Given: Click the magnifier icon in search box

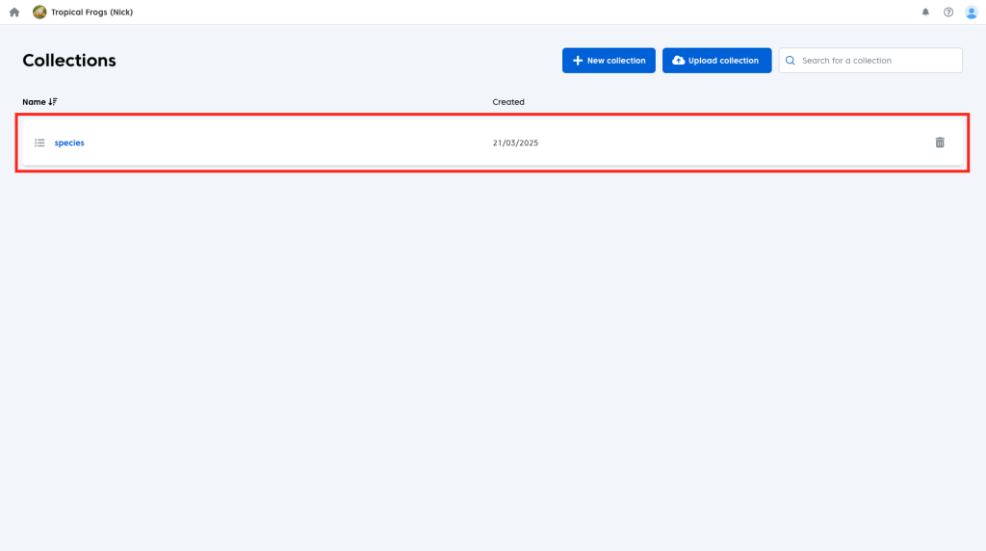Looking at the screenshot, I should coord(791,61).
